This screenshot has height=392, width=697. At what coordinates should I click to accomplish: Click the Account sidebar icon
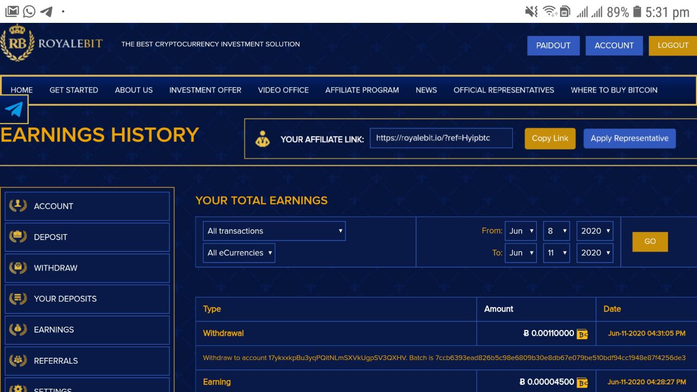(x=18, y=206)
